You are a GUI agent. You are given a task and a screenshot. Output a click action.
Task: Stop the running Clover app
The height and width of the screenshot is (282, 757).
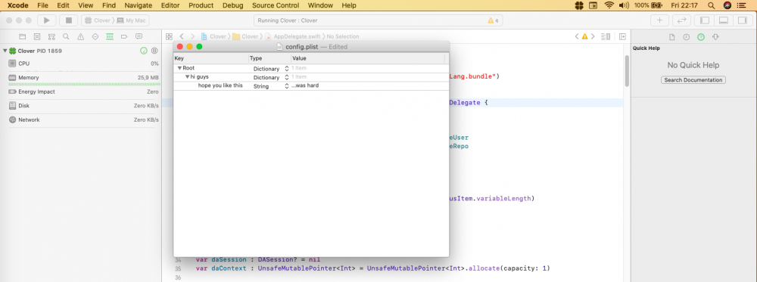[x=69, y=20]
